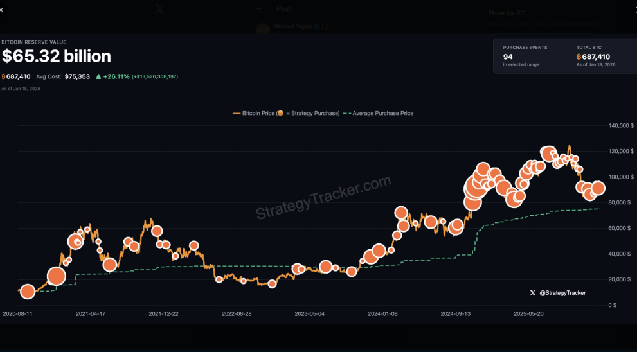
Task: Click the Bitcoin symbol before Avg Cost
Action: tap(4, 76)
